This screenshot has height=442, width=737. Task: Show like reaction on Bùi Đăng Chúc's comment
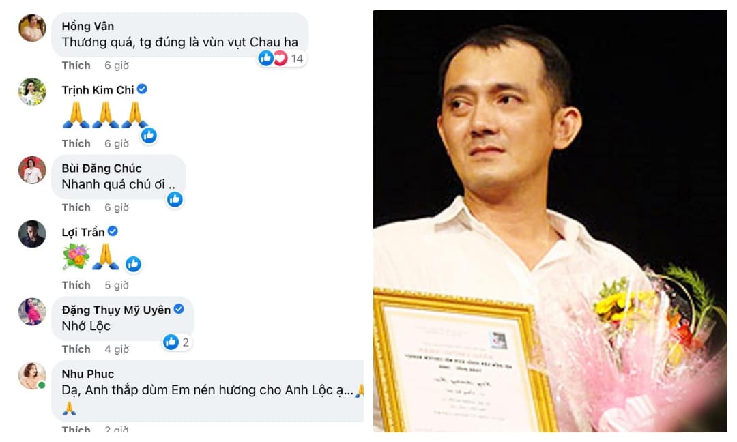click(175, 200)
